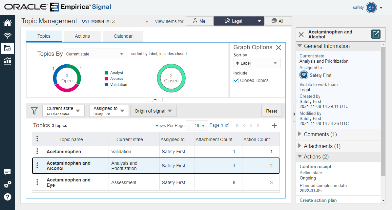The width and height of the screenshot is (392, 210).
Task: View items for Legal team
Action: point(234,21)
